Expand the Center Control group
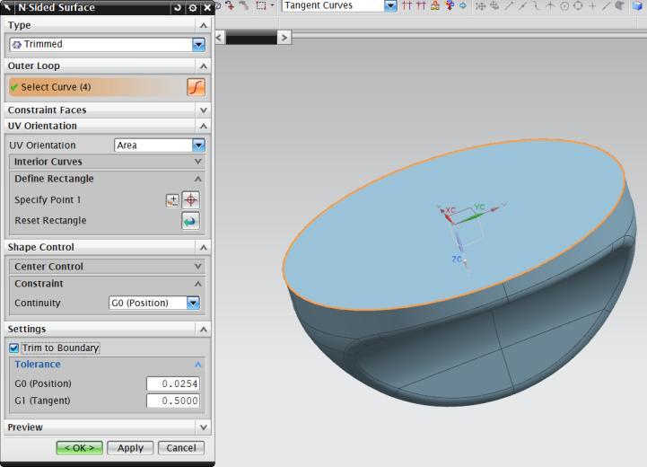 click(x=198, y=267)
